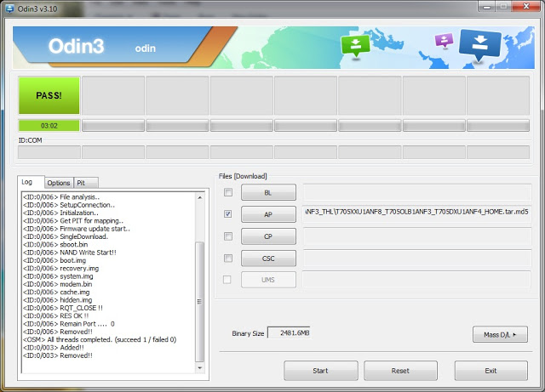This screenshot has height=392, width=545.
Task: Enable the CP file checkbox
Action: click(228, 236)
